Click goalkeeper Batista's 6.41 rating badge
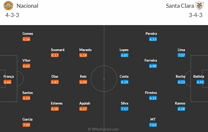Screen dimensions: 208x132 coord(200,82)
